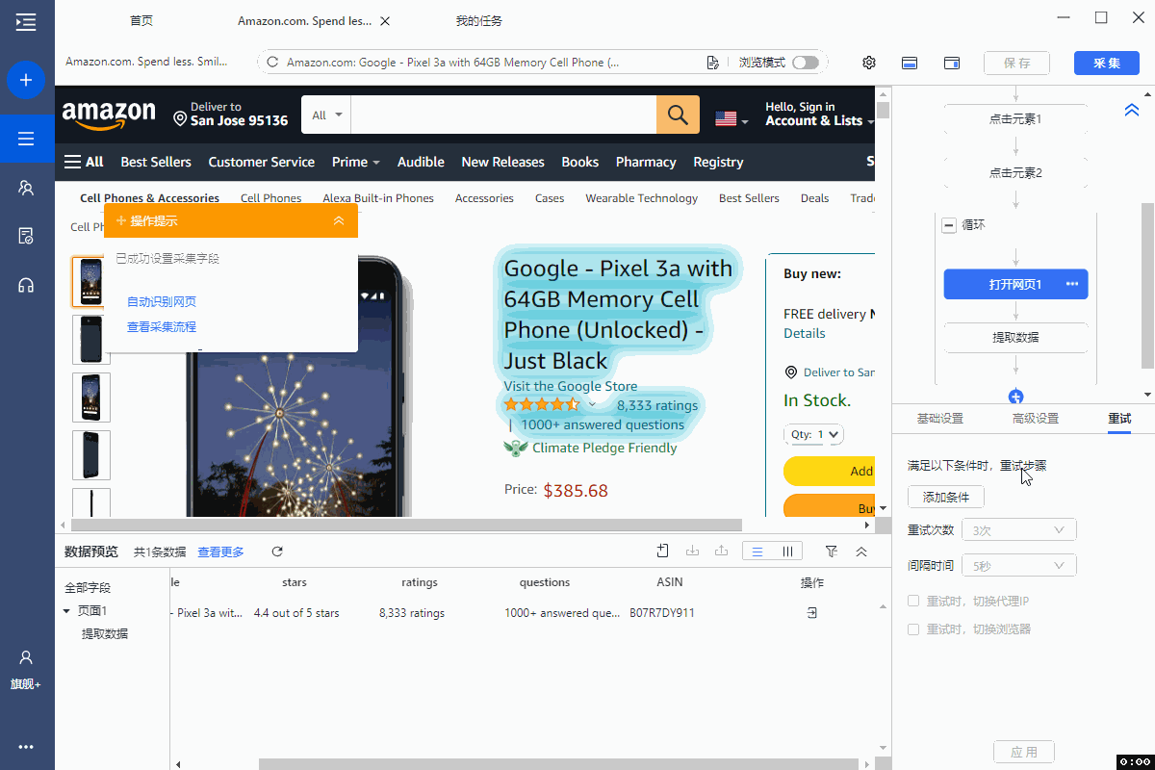Screen dimensions: 1155x770
Task: Click the Amazon logo
Action: [109, 115]
